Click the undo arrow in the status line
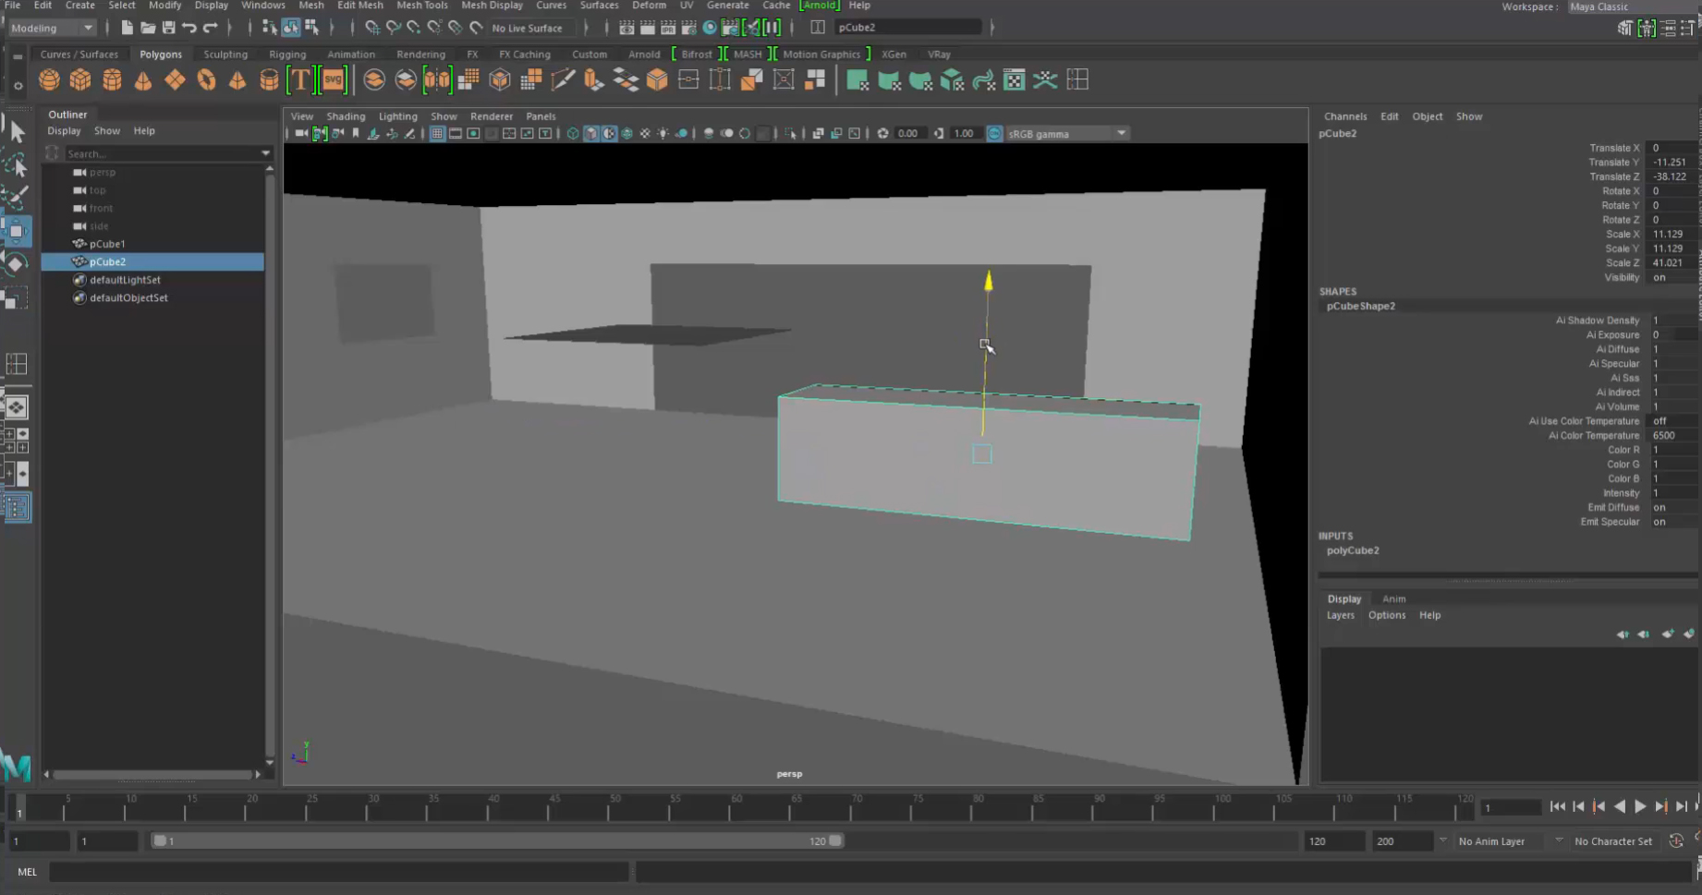 pyautogui.click(x=189, y=28)
